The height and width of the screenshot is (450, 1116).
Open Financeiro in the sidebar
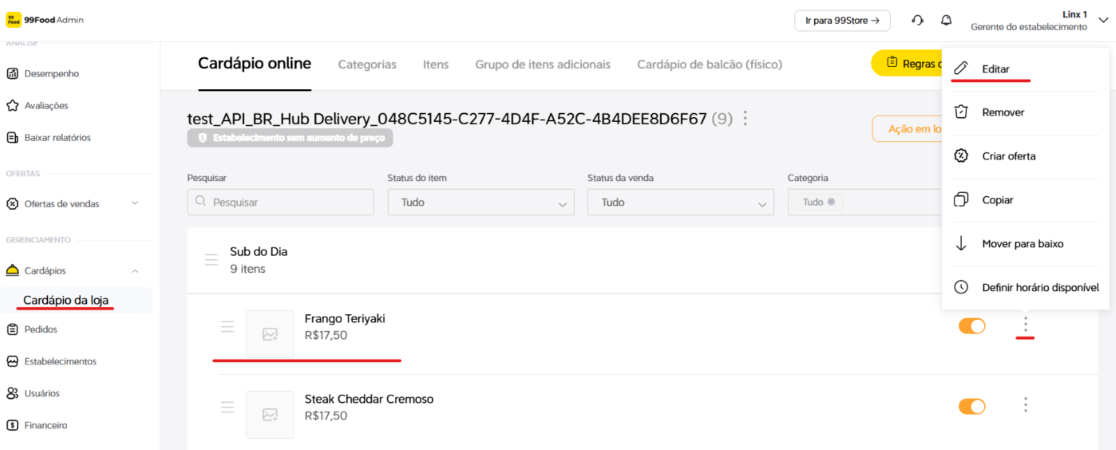[x=45, y=425]
